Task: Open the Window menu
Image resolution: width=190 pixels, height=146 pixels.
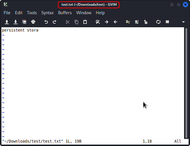Action: [84, 13]
